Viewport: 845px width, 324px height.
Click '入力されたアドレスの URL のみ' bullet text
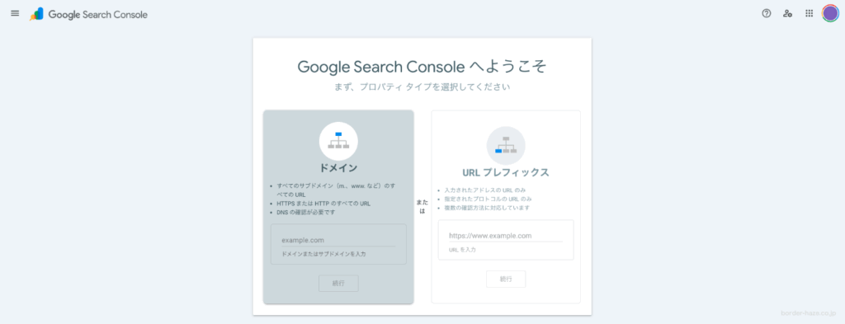click(x=485, y=190)
